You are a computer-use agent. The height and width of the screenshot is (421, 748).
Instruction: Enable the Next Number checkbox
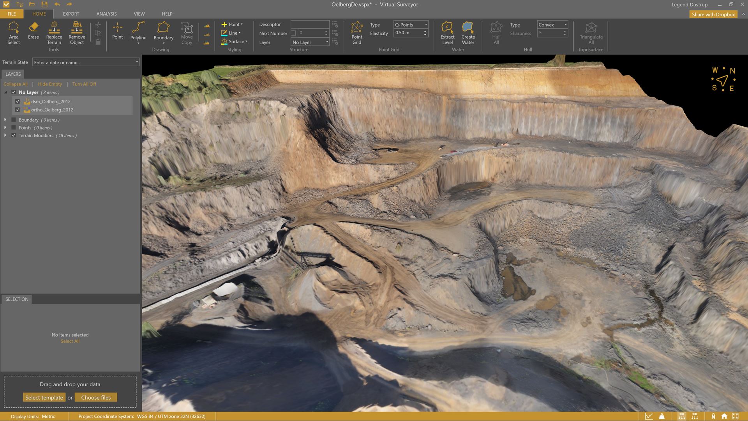click(x=293, y=33)
